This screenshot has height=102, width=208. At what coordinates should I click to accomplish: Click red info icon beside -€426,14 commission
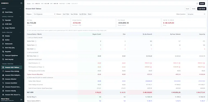click(x=179, y=63)
